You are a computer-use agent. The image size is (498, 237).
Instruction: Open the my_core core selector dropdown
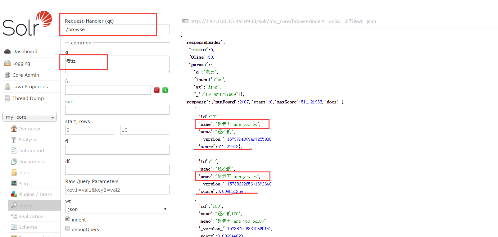coord(29,117)
